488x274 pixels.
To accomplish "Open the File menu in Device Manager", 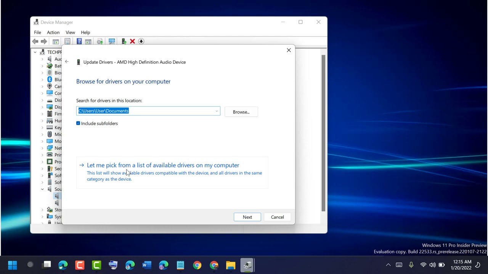I will pos(37,32).
